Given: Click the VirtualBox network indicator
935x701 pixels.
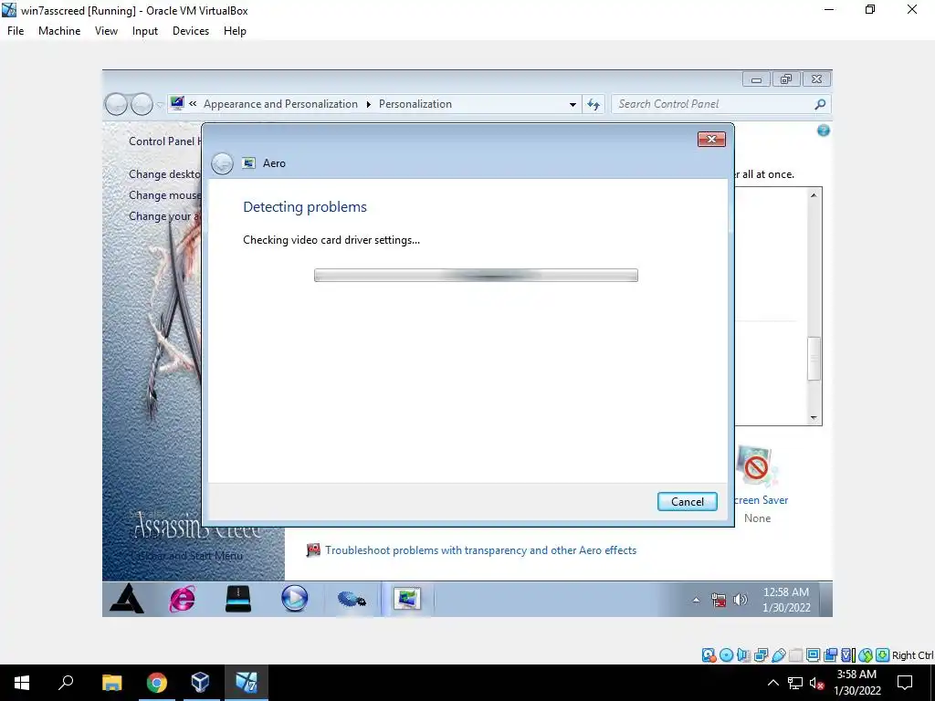Looking at the screenshot, I should pos(761,655).
